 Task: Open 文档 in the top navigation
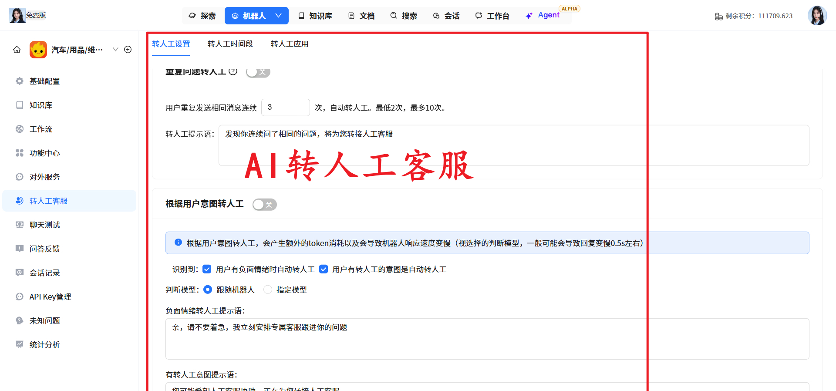click(x=361, y=16)
